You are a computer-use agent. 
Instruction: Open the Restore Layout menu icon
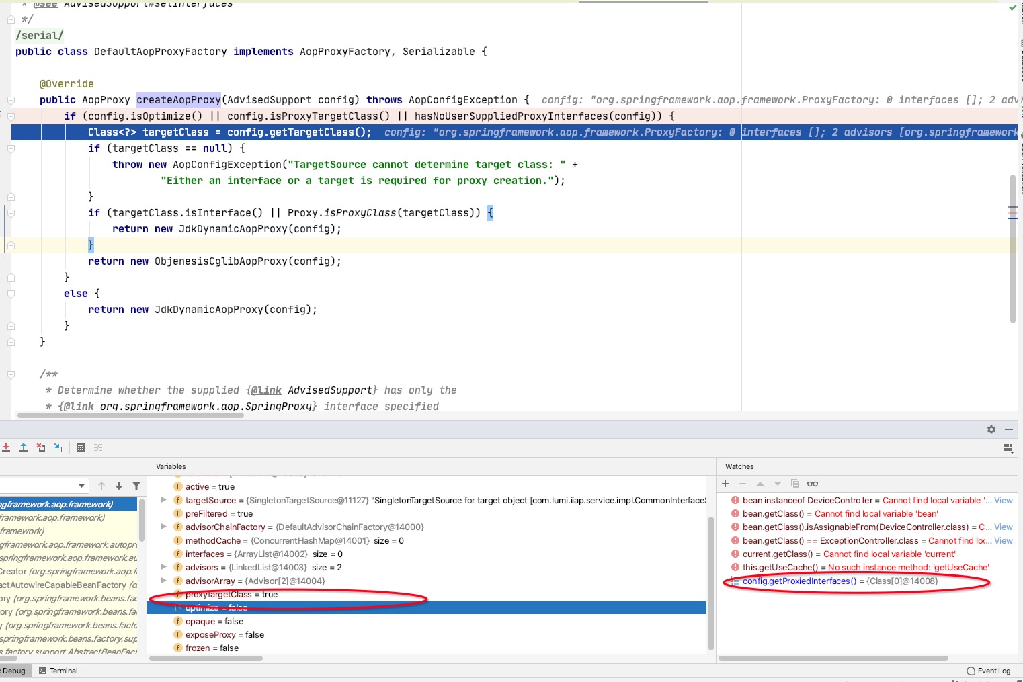[1008, 447]
